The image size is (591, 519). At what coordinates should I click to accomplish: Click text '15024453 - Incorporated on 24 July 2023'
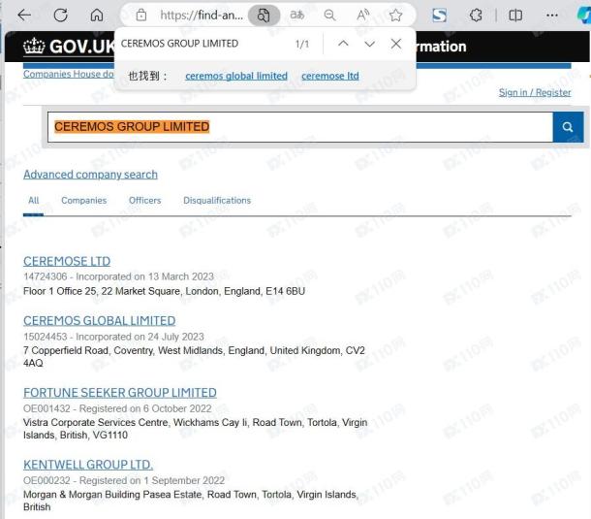coord(113,337)
